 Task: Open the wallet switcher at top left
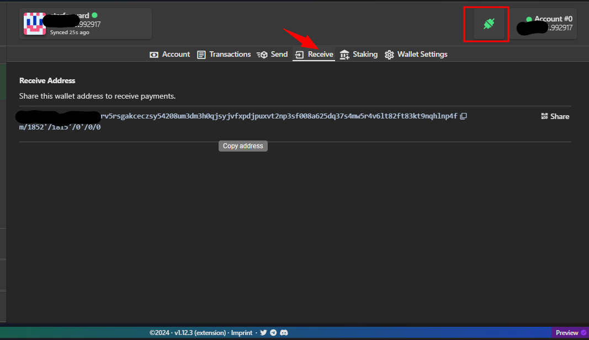pyautogui.click(x=85, y=23)
